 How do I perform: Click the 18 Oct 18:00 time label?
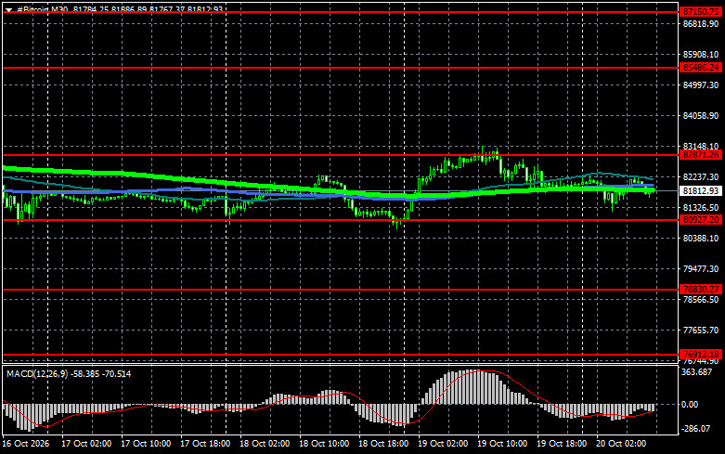383,444
